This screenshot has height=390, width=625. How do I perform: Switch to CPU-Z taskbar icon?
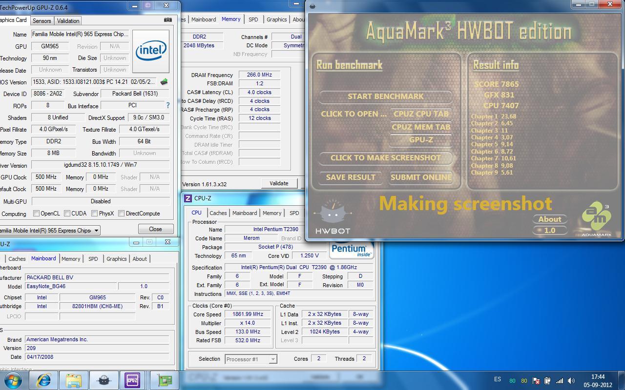pyautogui.click(x=132, y=380)
